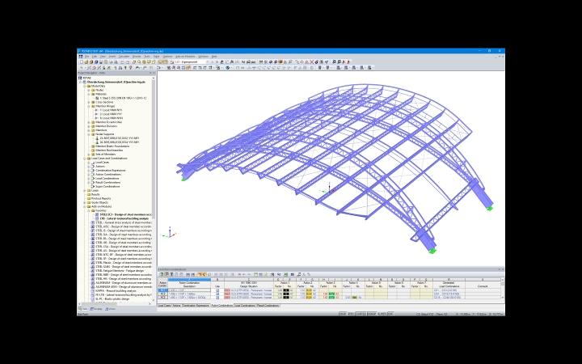The image size is (582, 364).
Task: Click the Redo arrow icon
Action: click(128, 62)
